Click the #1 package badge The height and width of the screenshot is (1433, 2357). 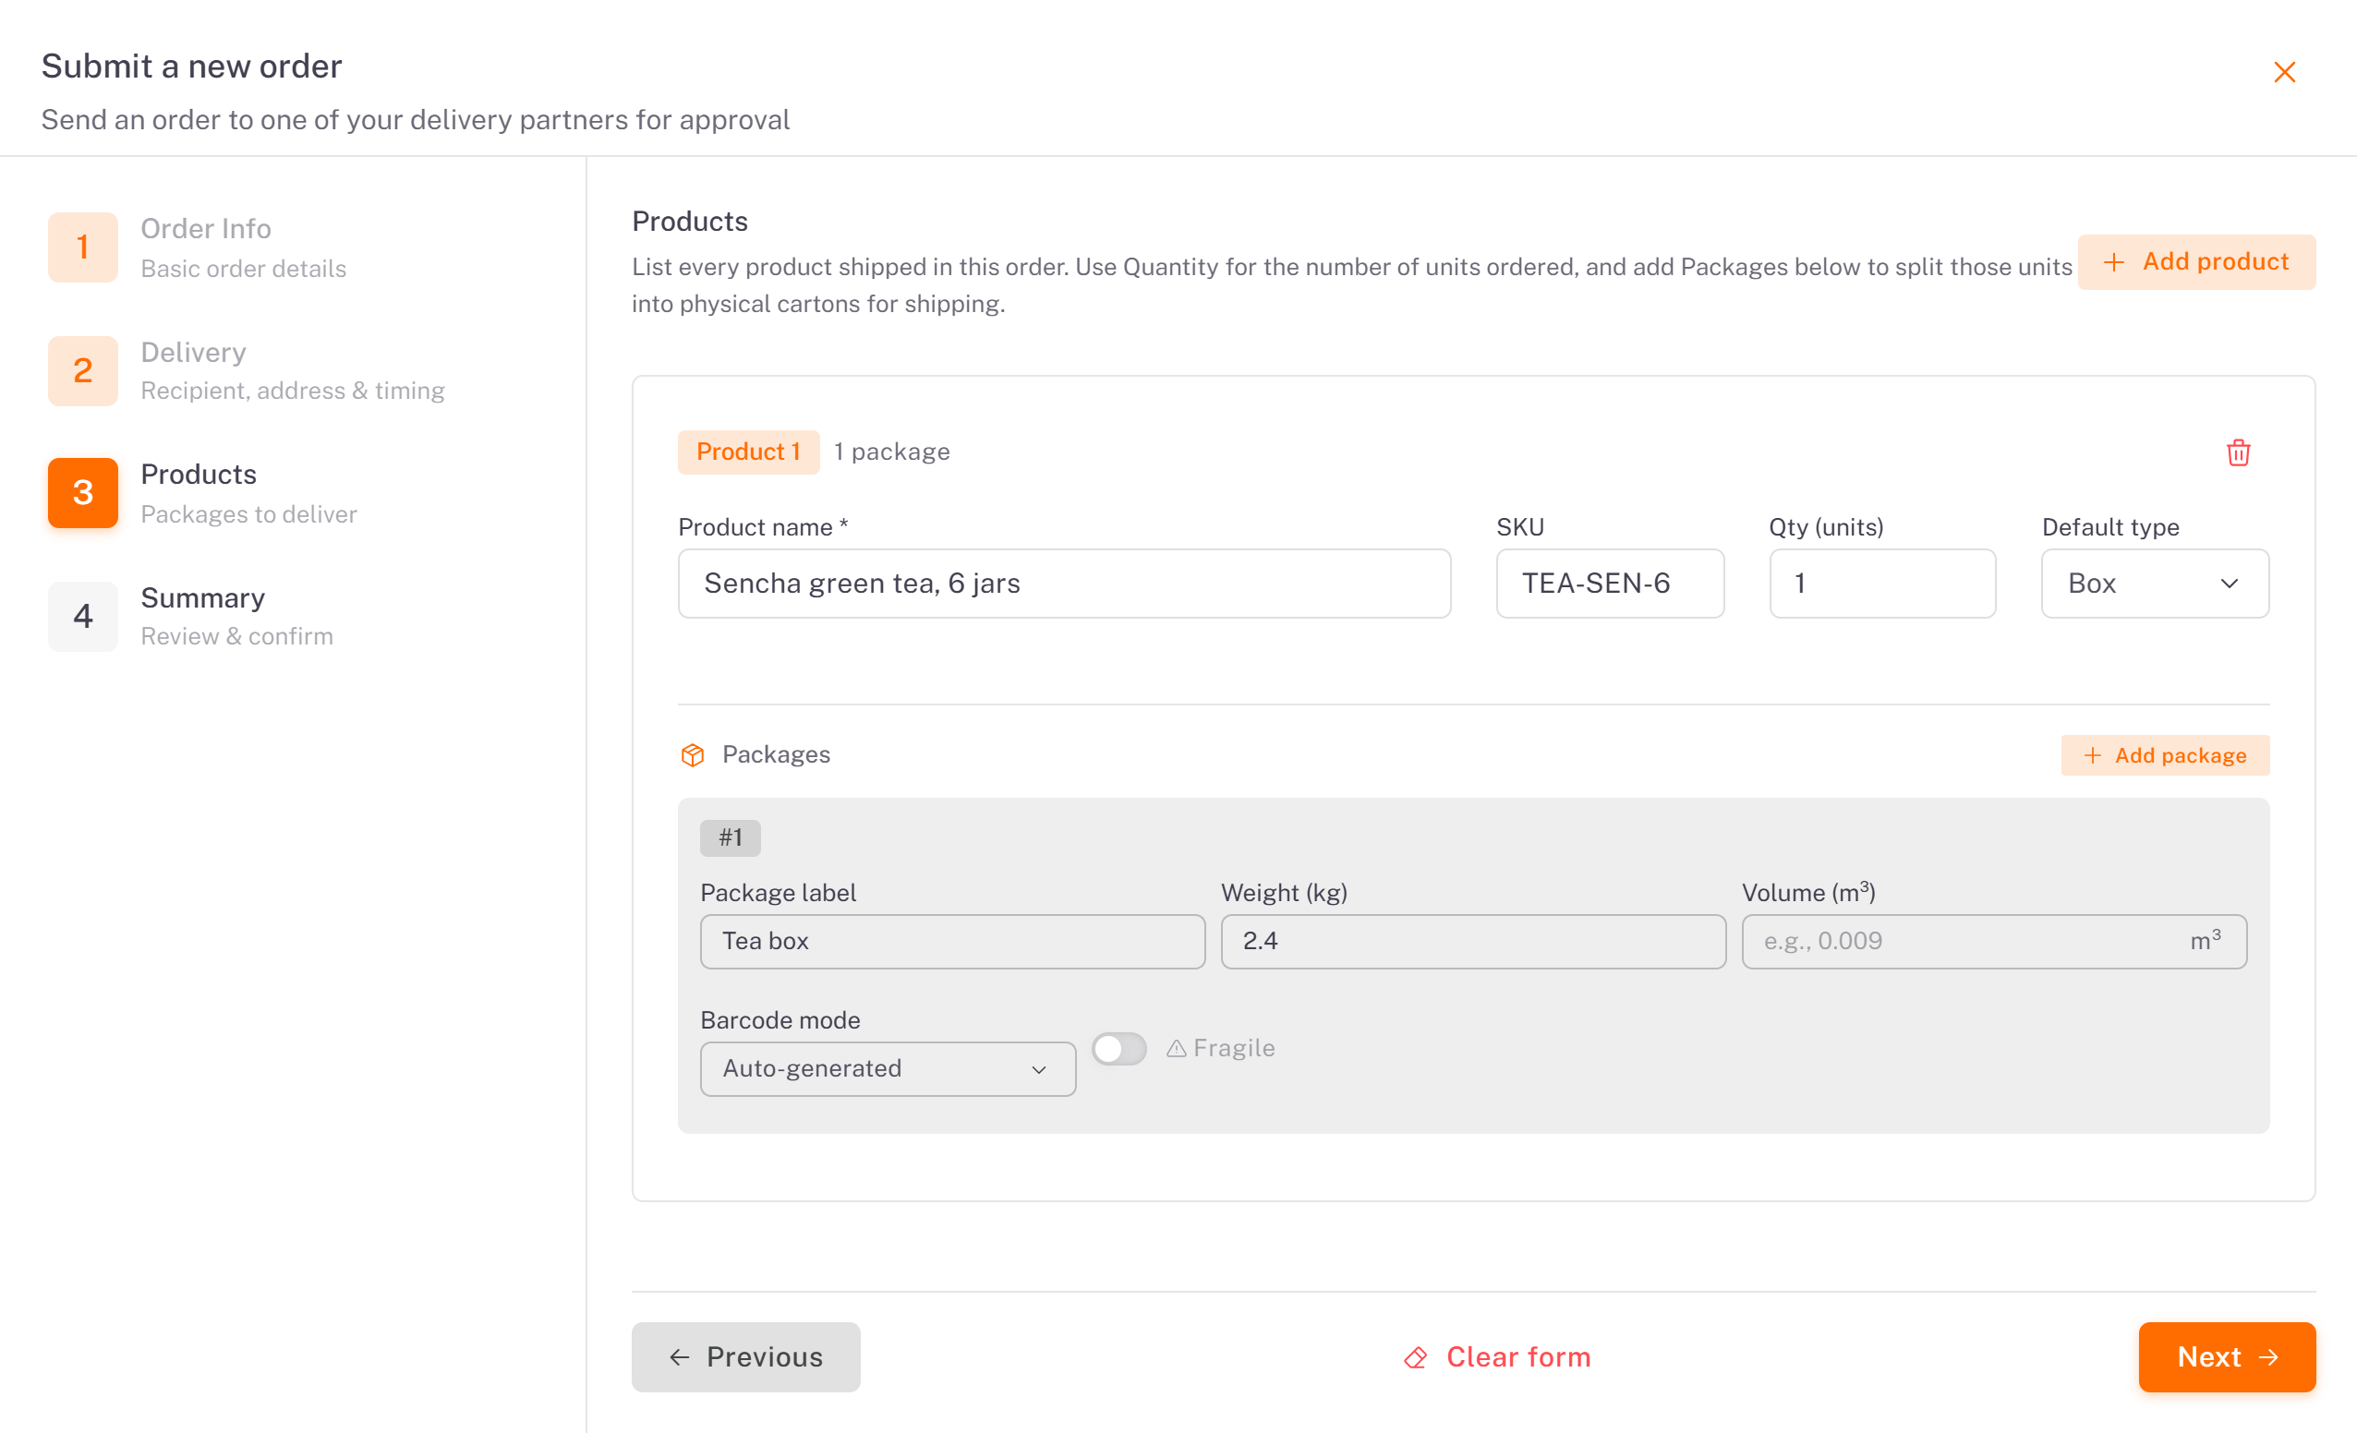click(x=730, y=838)
